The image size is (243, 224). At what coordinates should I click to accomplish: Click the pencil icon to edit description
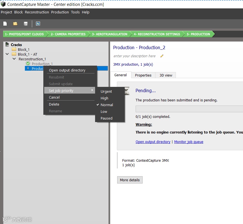(x=162, y=56)
